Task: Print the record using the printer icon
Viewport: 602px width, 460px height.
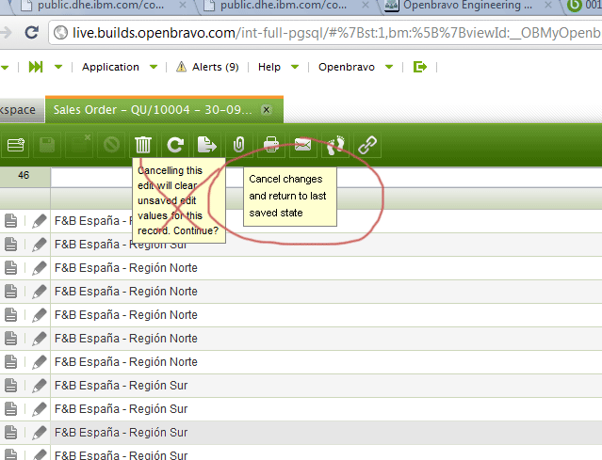Action: click(271, 145)
